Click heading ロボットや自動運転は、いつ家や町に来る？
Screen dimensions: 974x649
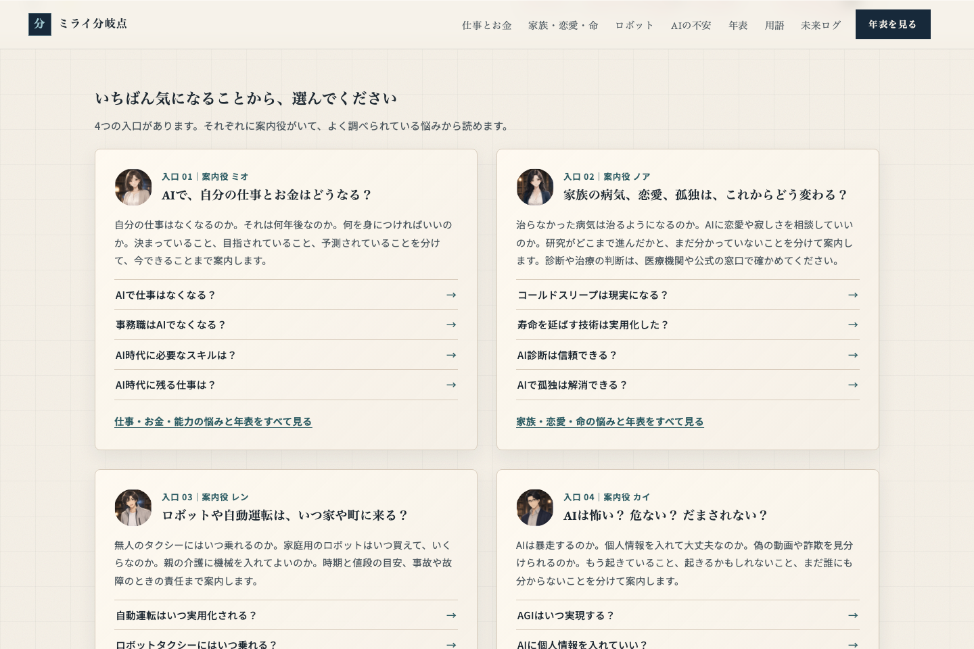pos(285,515)
